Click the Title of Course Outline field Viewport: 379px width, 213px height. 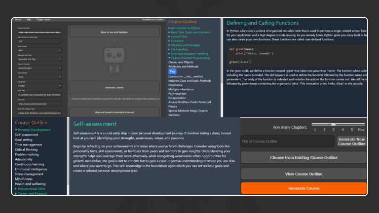(287, 142)
